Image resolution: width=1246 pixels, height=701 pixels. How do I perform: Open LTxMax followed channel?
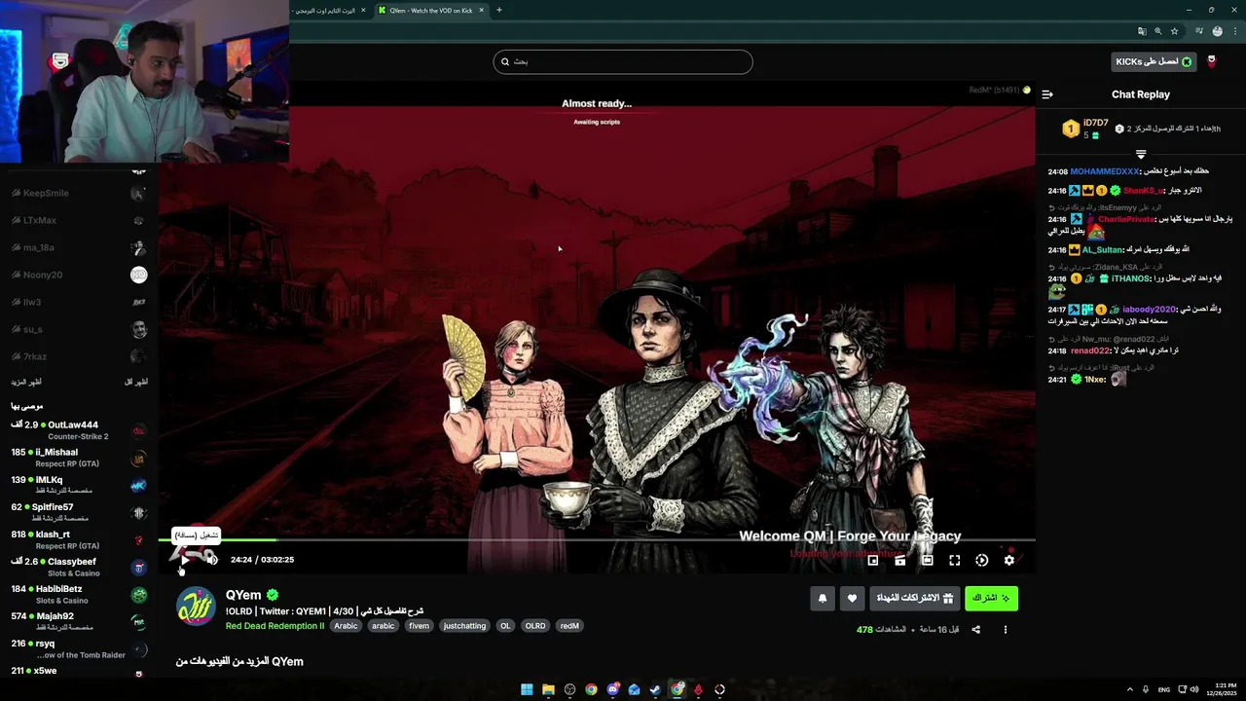(80, 220)
